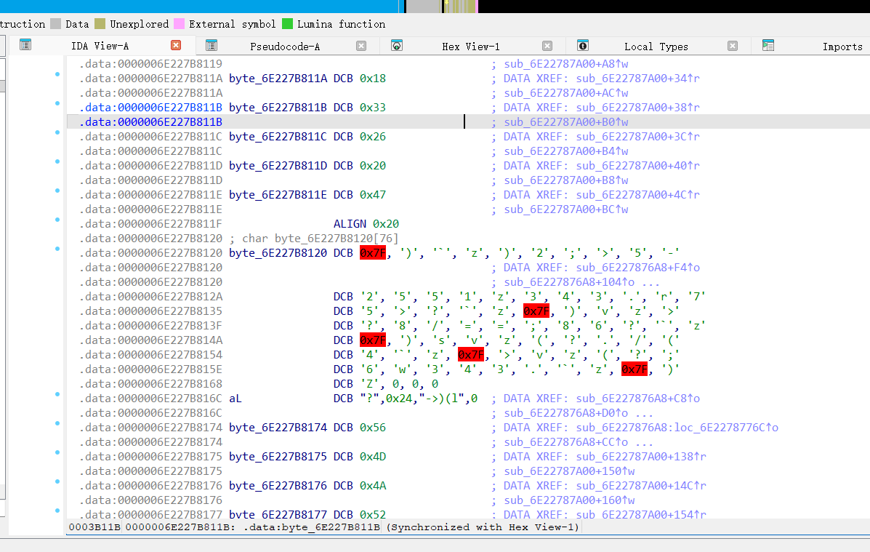Close the Local Types tab
The height and width of the screenshot is (552, 870).
[733, 46]
